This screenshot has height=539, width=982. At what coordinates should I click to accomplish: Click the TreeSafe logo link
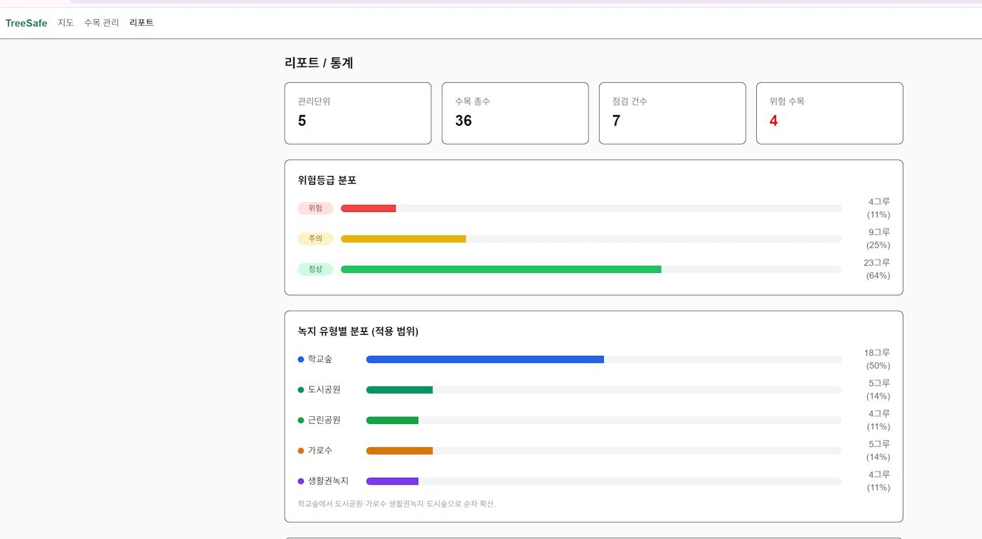coord(27,23)
